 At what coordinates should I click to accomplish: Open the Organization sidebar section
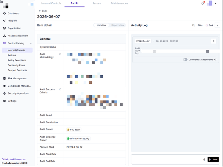click(x=14, y=28)
